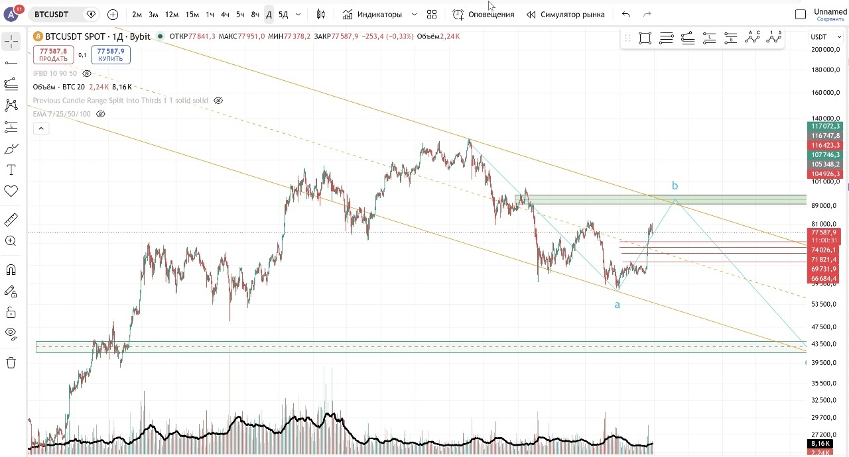Click Сохранить to save layout

tap(830, 19)
